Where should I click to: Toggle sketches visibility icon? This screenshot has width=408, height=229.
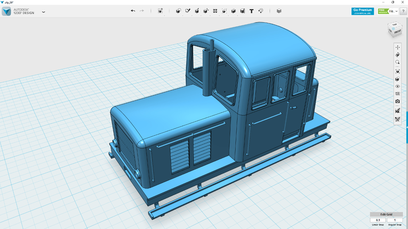pyautogui.click(x=397, y=119)
